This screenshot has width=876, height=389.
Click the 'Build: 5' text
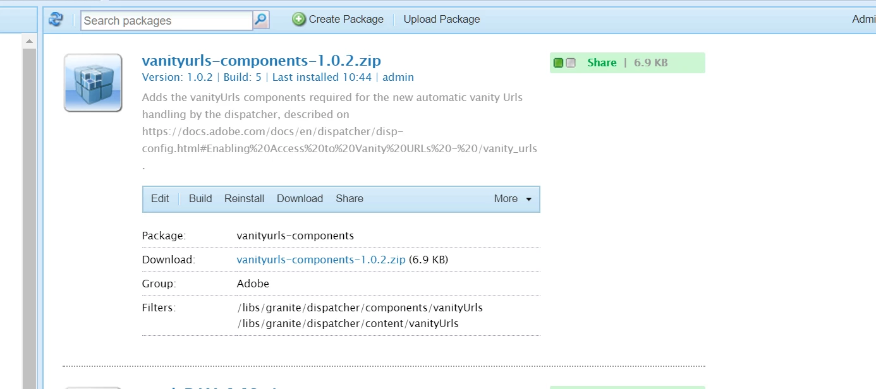242,77
